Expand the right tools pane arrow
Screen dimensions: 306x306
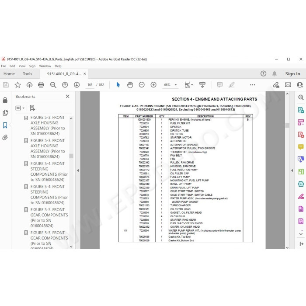pos(292,170)
